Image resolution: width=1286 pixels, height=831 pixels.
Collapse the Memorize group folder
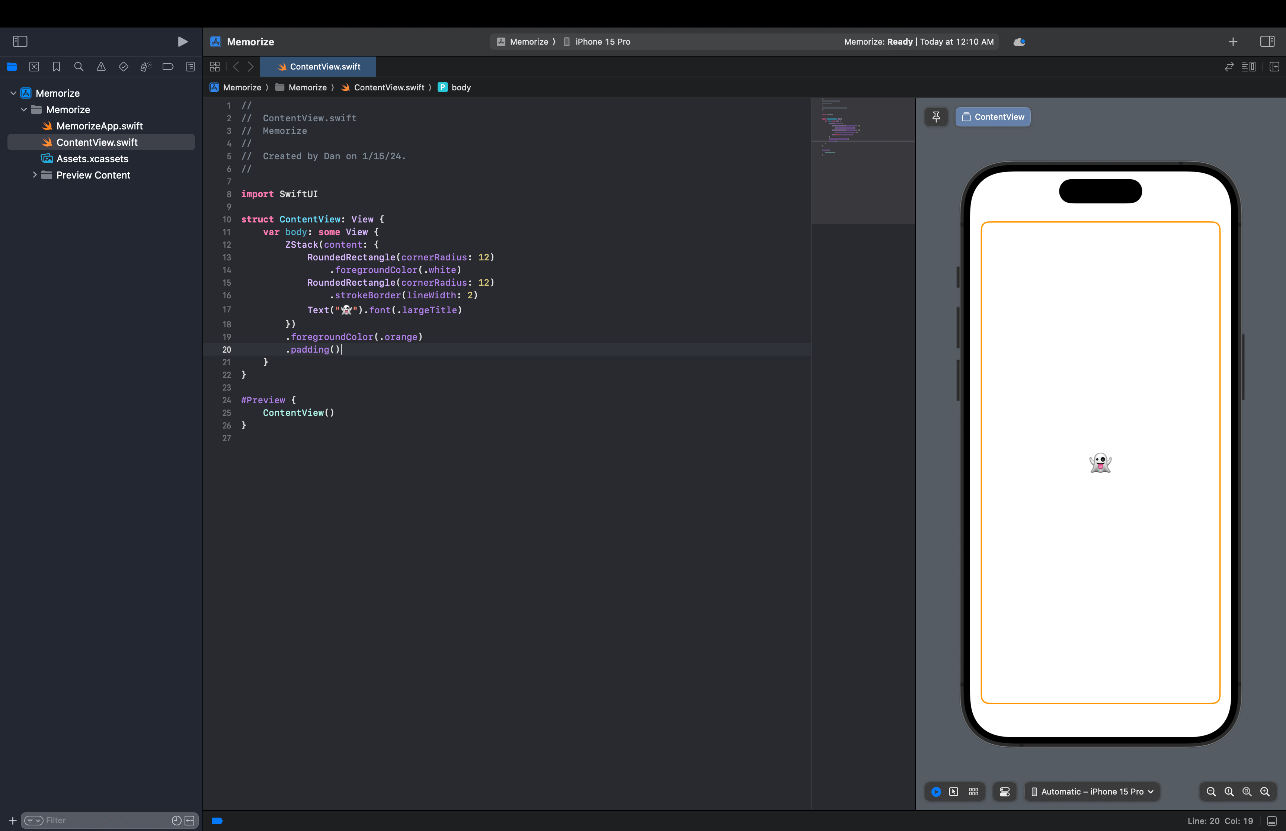pos(24,109)
